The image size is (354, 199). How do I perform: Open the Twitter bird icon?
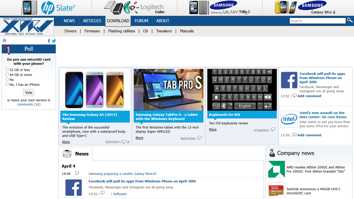coord(54,41)
